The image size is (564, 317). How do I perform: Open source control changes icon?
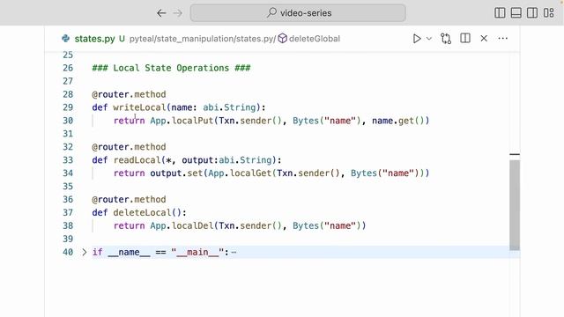click(446, 39)
